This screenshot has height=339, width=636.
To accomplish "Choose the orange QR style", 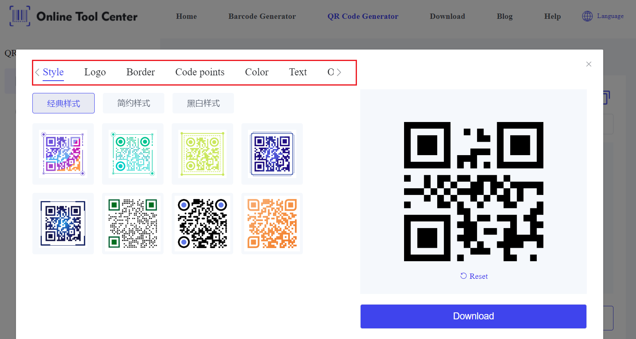I will [x=272, y=224].
